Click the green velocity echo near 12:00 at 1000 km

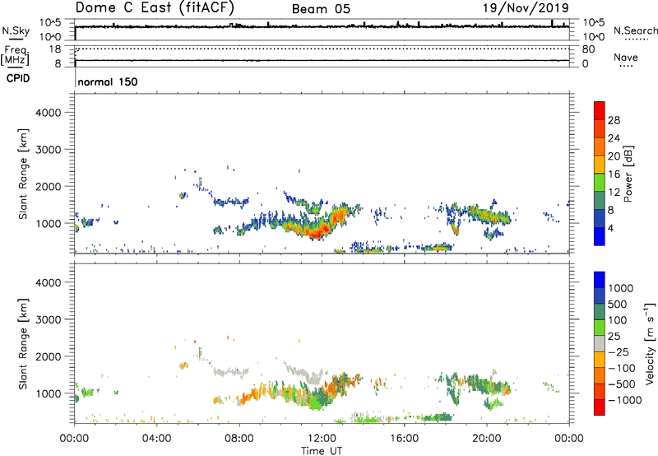click(x=317, y=401)
